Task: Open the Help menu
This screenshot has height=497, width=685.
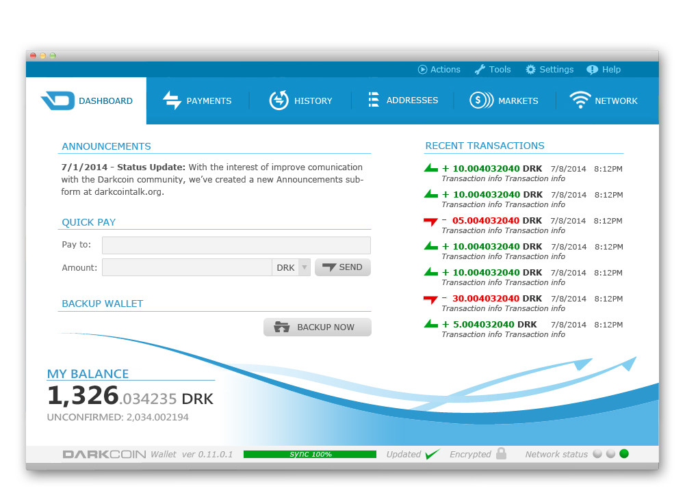Action: [604, 69]
